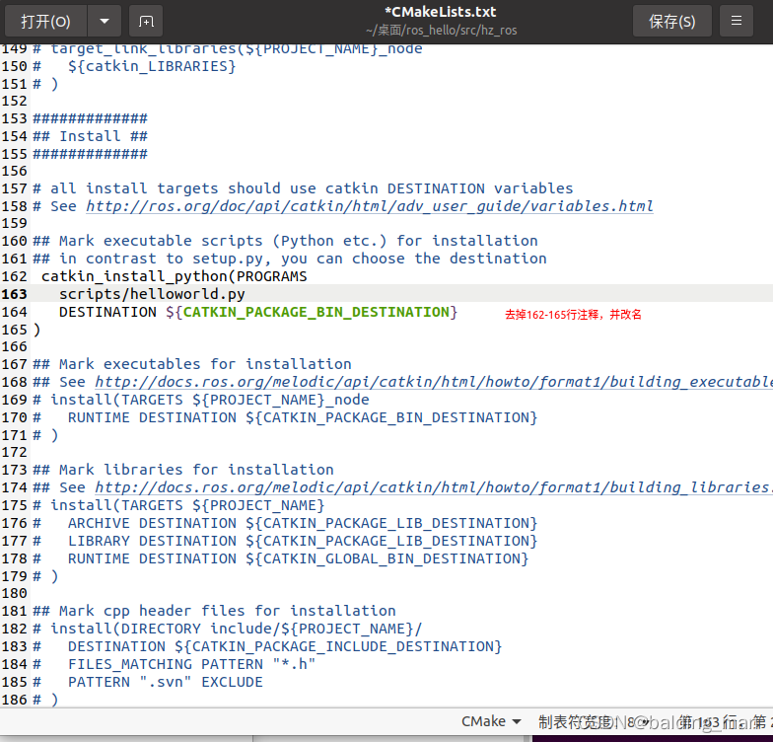Click 'LIBRARY DESTINATION' on line 177

tap(152, 541)
